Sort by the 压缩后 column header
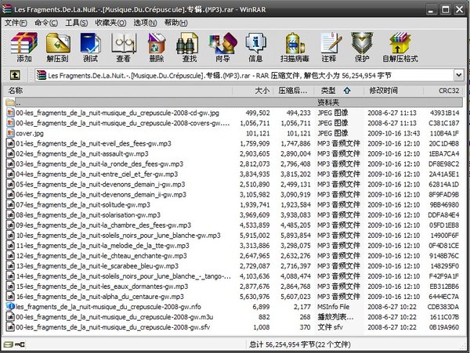The width and height of the screenshot is (470, 353). coord(294,91)
